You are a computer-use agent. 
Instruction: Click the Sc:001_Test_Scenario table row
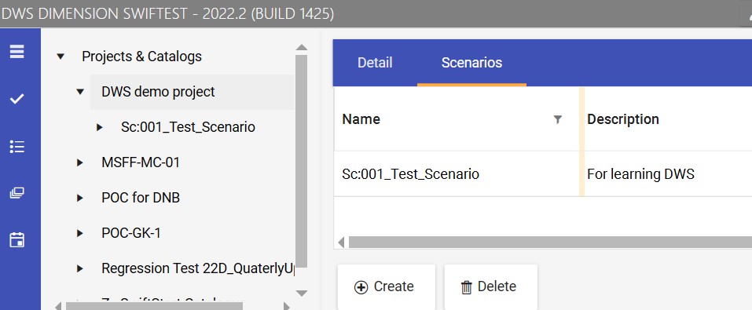coord(543,174)
